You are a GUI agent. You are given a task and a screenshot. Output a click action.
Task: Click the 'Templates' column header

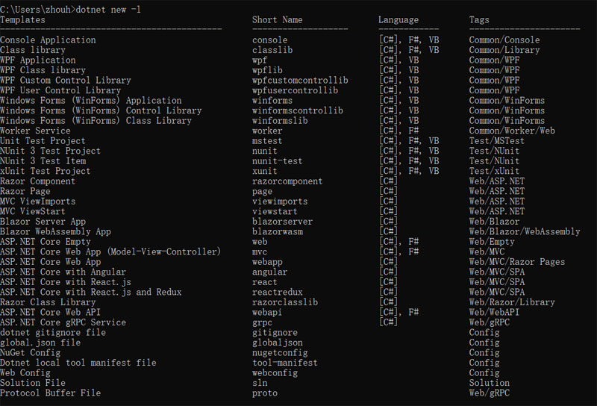pos(22,20)
